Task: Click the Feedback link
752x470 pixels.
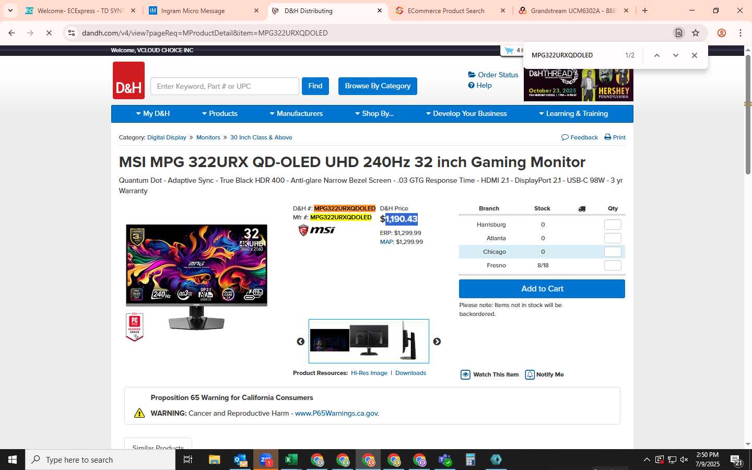Action: pyautogui.click(x=580, y=137)
